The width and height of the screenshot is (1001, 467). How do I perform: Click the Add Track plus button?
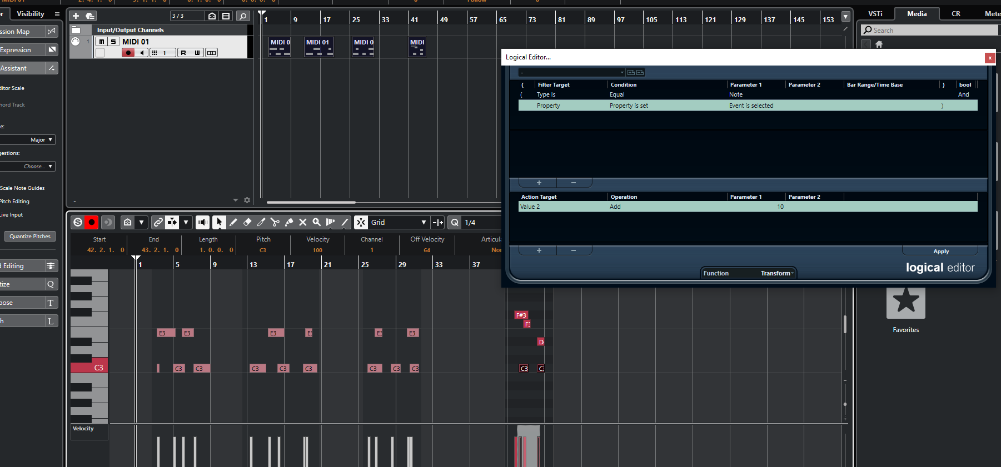pyautogui.click(x=76, y=16)
